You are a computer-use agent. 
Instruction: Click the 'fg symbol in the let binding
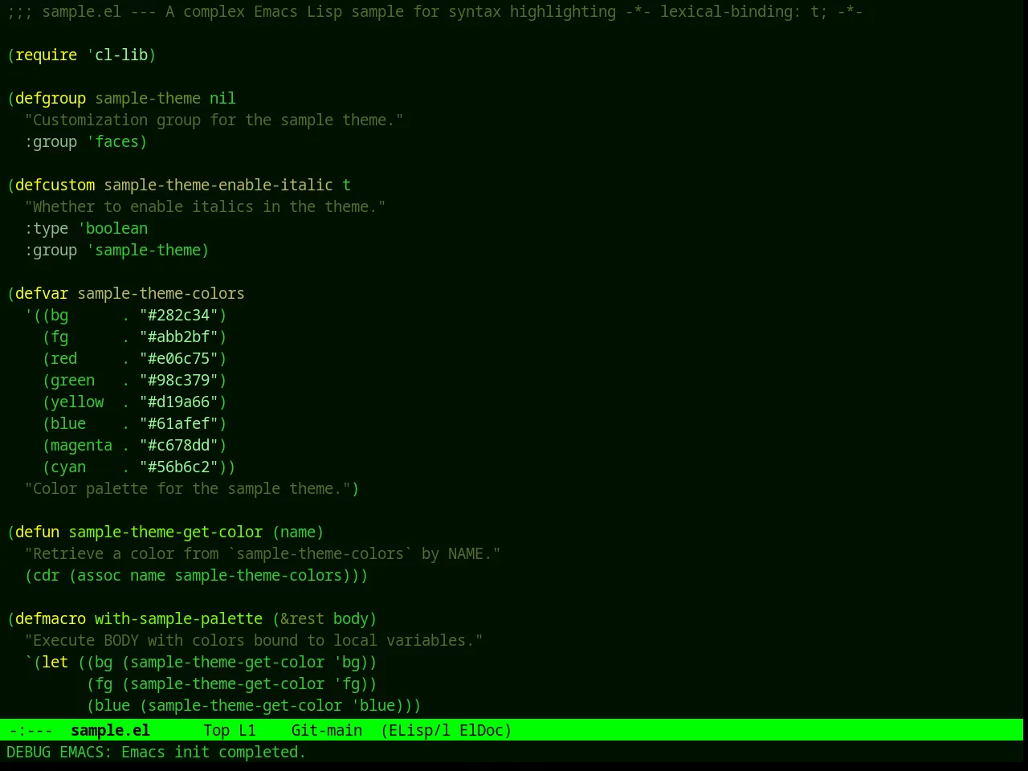(347, 683)
